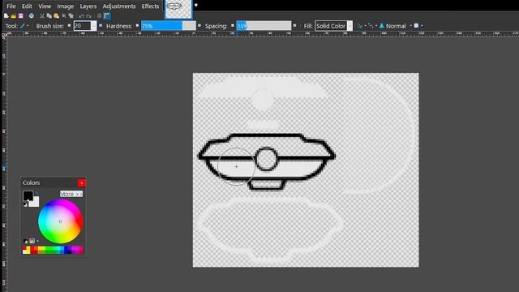This screenshot has height=292, width=519.
Task: Open the Effects menu
Action: click(x=150, y=6)
